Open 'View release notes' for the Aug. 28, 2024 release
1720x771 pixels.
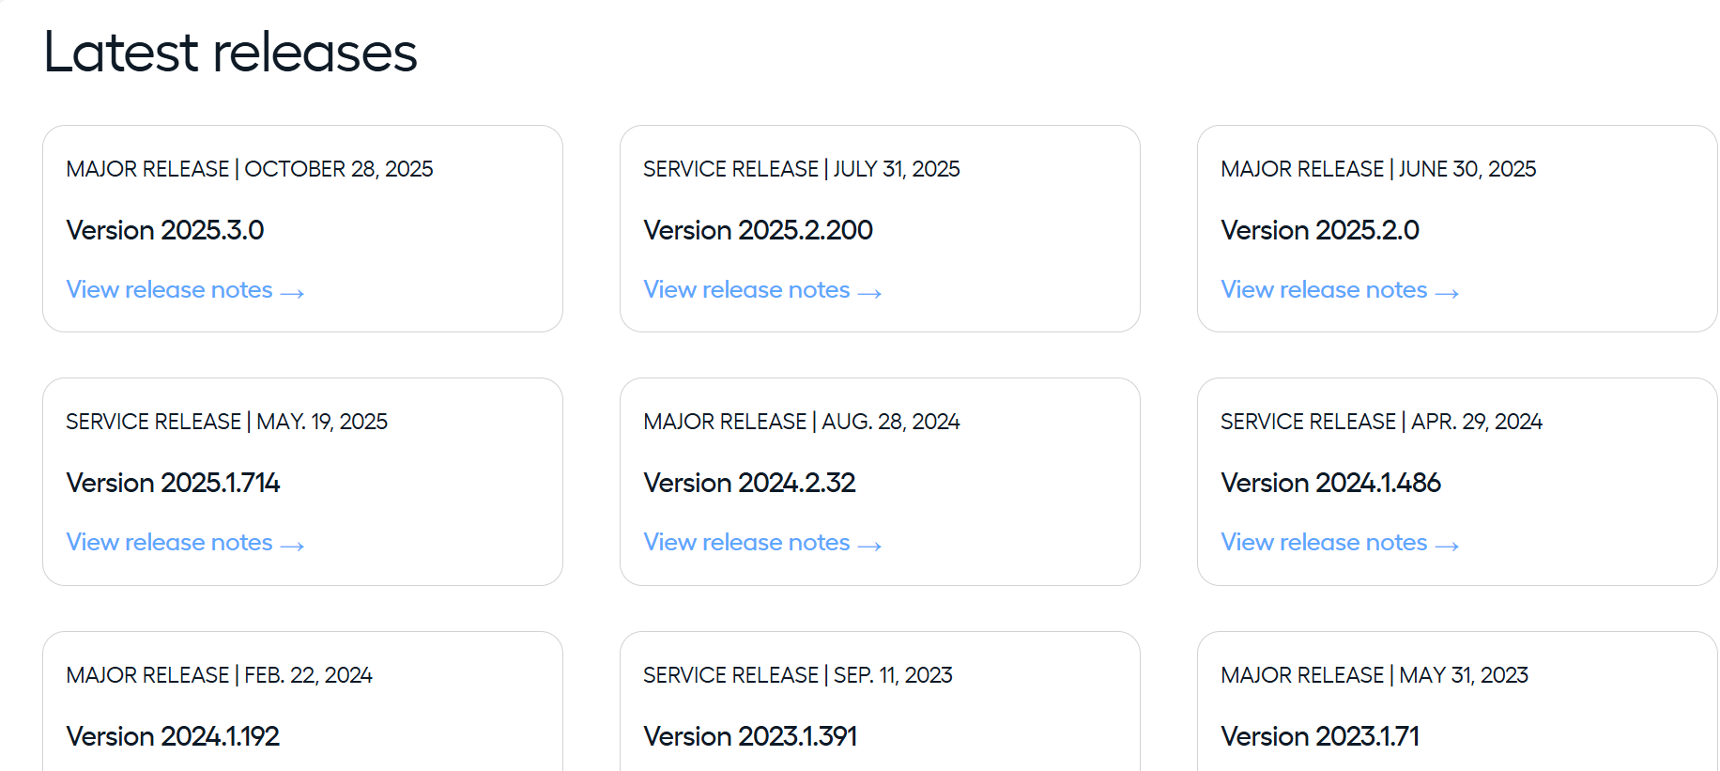click(746, 543)
